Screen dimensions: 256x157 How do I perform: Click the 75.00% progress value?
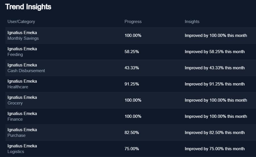coord(132,149)
